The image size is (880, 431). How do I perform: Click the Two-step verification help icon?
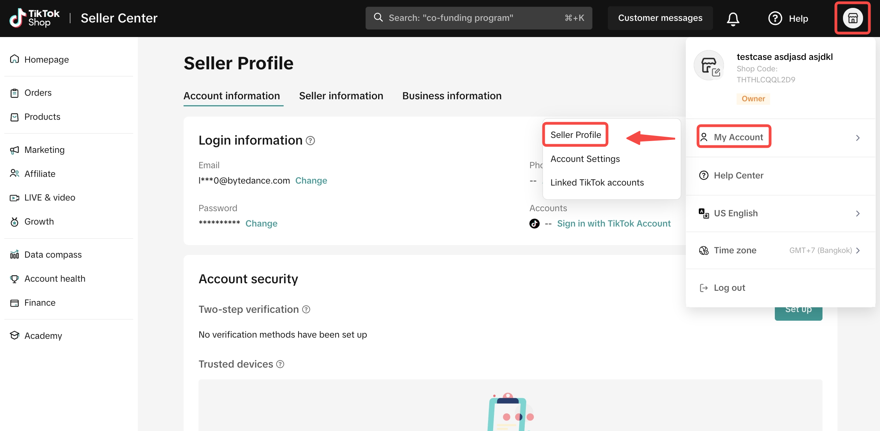(x=306, y=310)
